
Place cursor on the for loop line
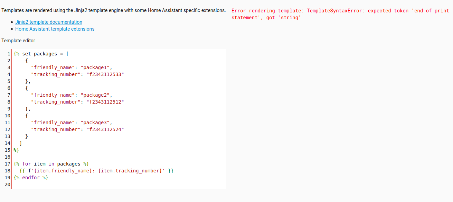point(51,164)
